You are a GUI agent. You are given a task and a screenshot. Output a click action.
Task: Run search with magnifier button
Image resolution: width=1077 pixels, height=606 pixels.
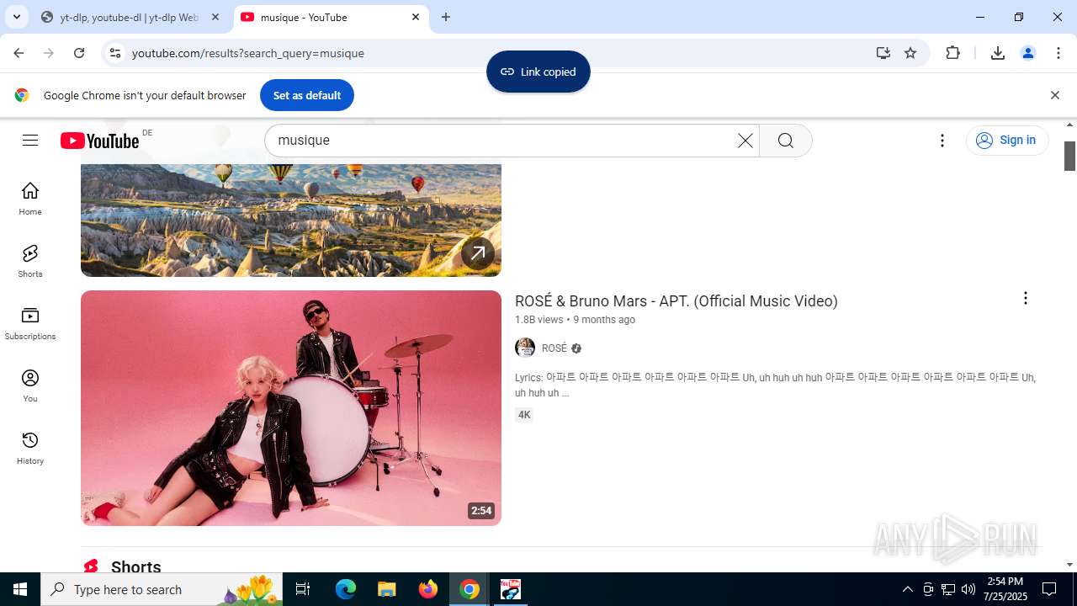(x=786, y=141)
